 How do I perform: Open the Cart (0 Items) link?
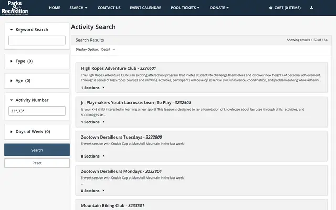click(285, 8)
